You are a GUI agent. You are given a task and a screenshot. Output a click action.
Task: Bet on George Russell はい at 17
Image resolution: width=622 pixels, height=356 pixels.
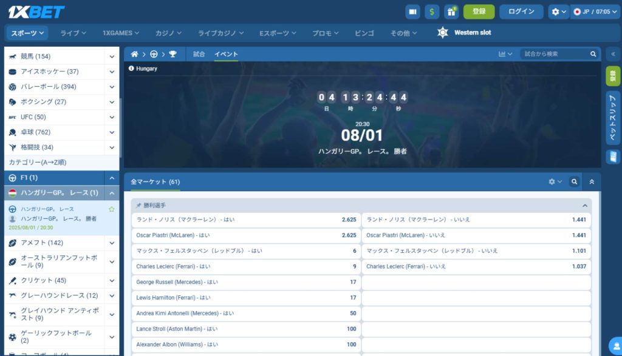[246, 282]
